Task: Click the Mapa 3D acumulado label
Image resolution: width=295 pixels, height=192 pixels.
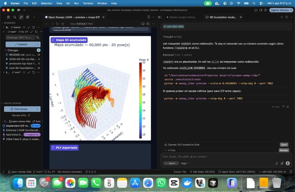Action: [x=69, y=40]
